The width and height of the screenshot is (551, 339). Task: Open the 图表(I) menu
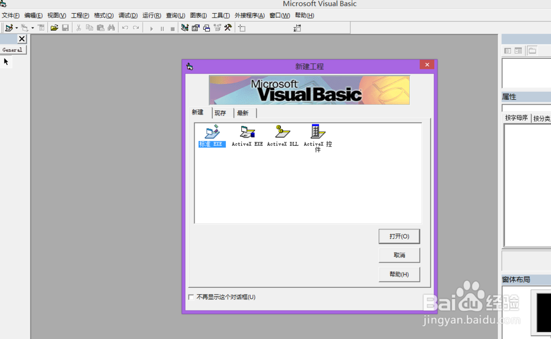click(198, 15)
